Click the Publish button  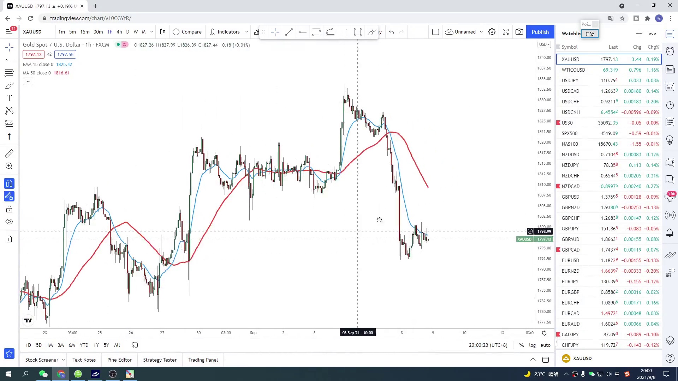[540, 32]
